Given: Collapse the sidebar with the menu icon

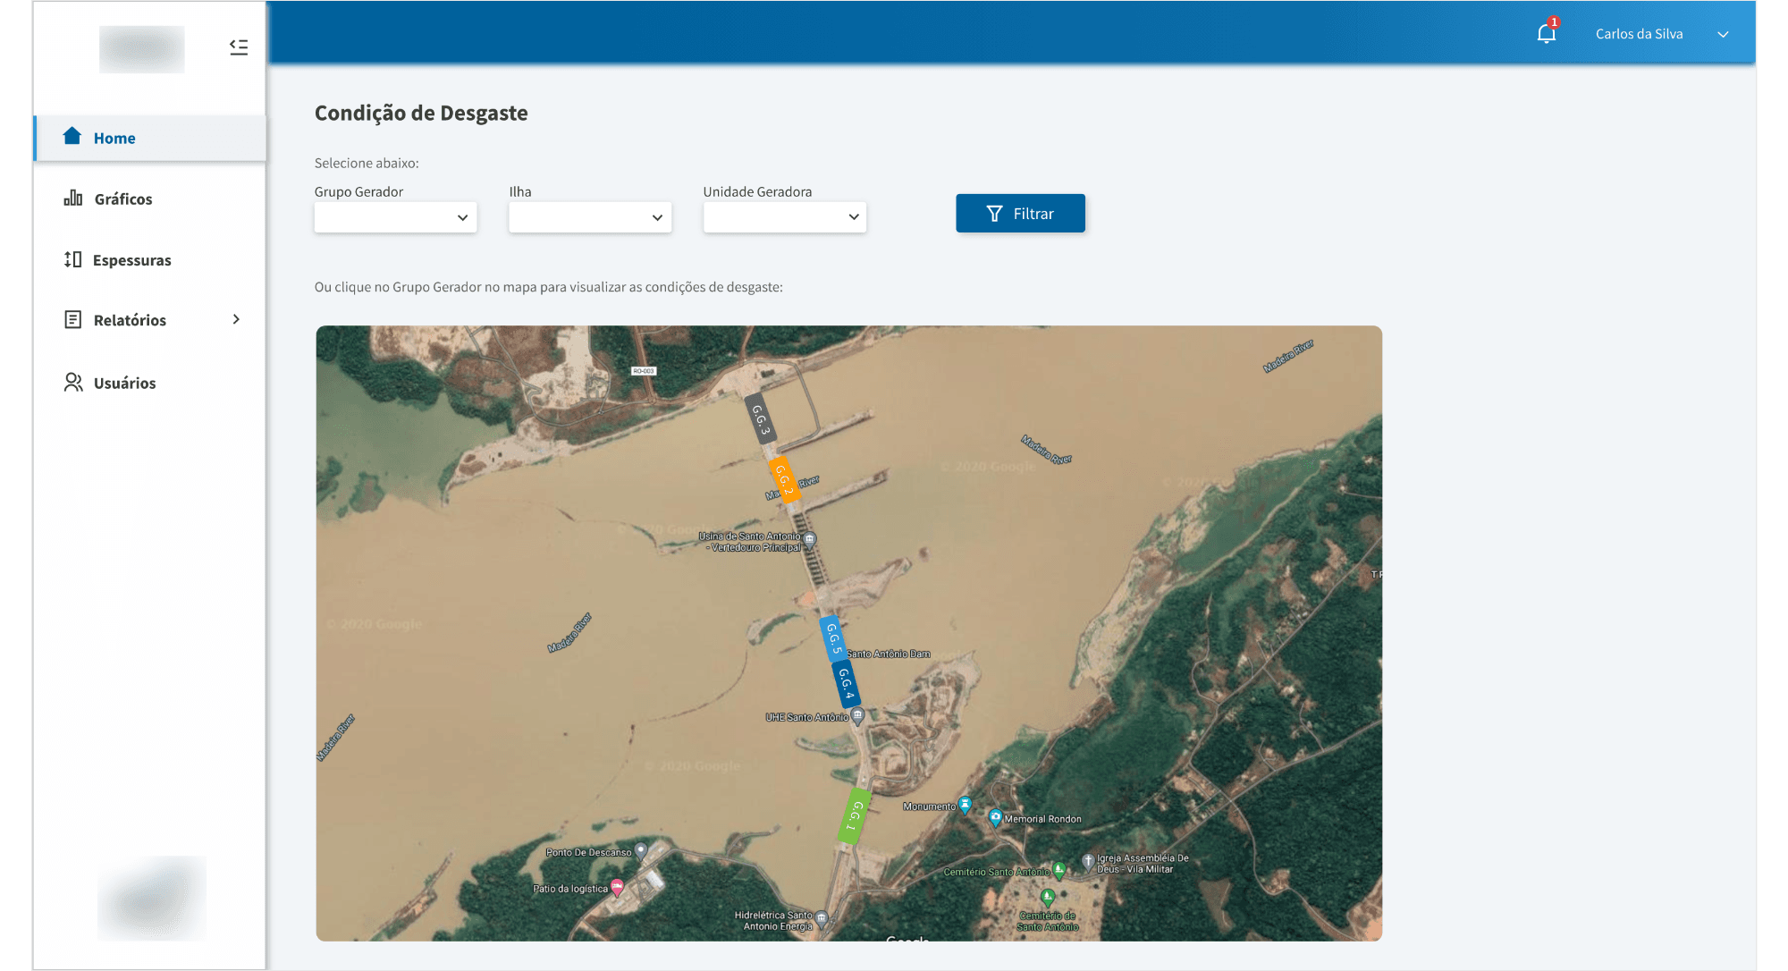Looking at the screenshot, I should (239, 47).
